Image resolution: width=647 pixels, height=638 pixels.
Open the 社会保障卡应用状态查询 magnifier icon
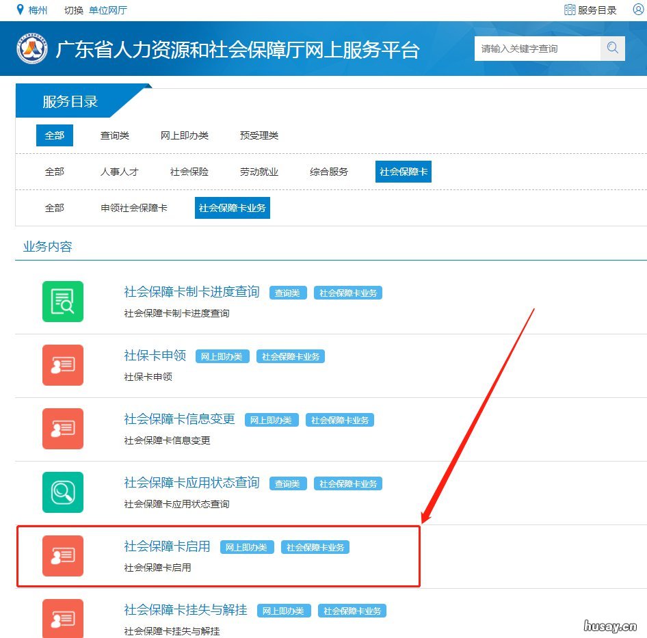click(62, 492)
